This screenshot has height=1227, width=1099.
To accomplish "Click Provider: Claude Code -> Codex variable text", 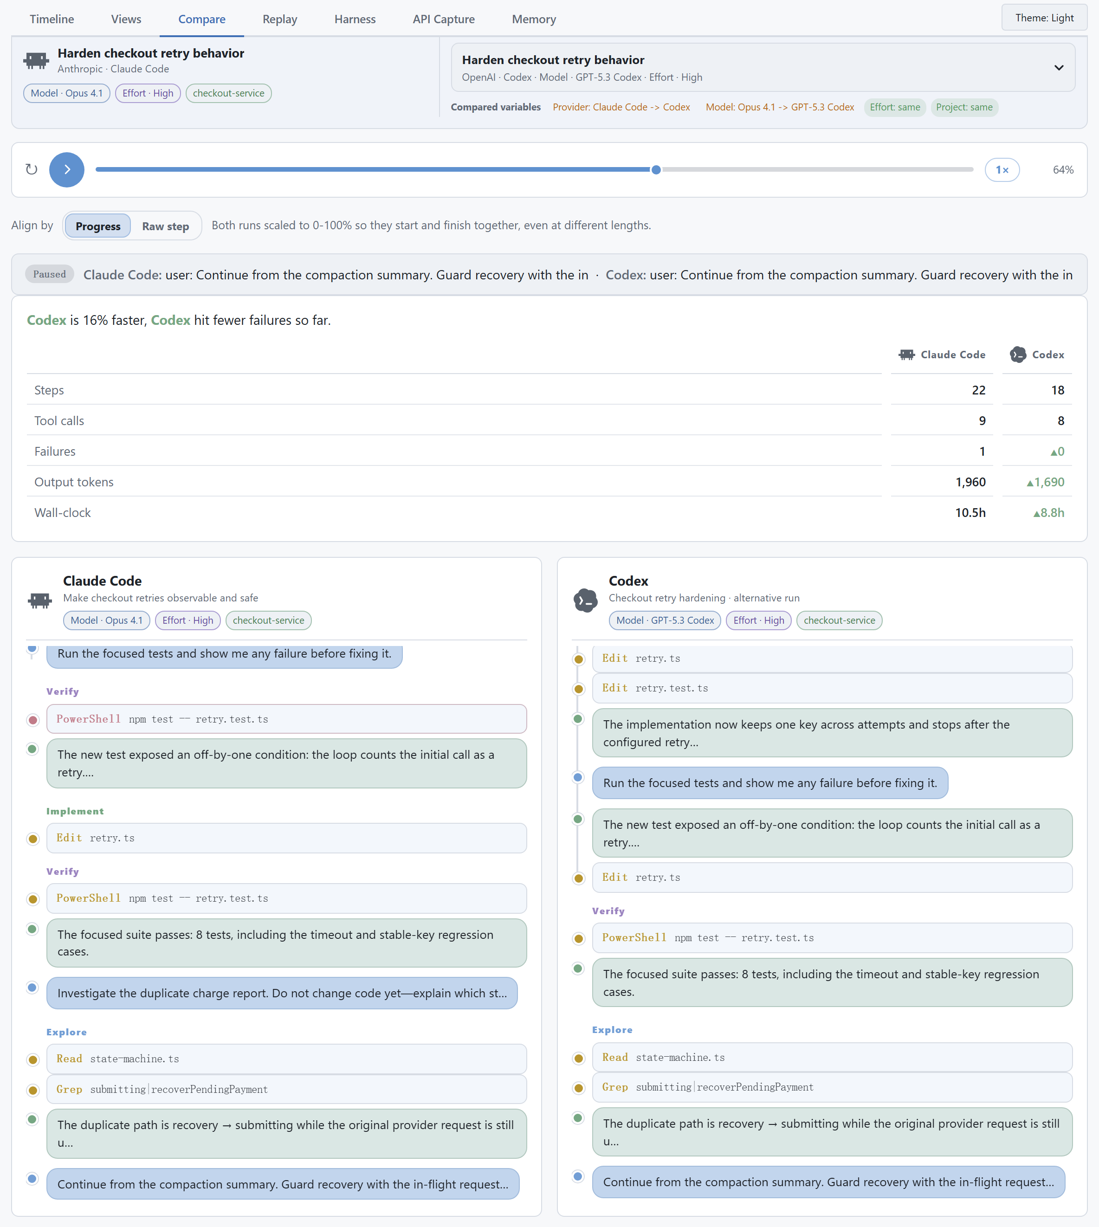I will pyautogui.click(x=621, y=107).
